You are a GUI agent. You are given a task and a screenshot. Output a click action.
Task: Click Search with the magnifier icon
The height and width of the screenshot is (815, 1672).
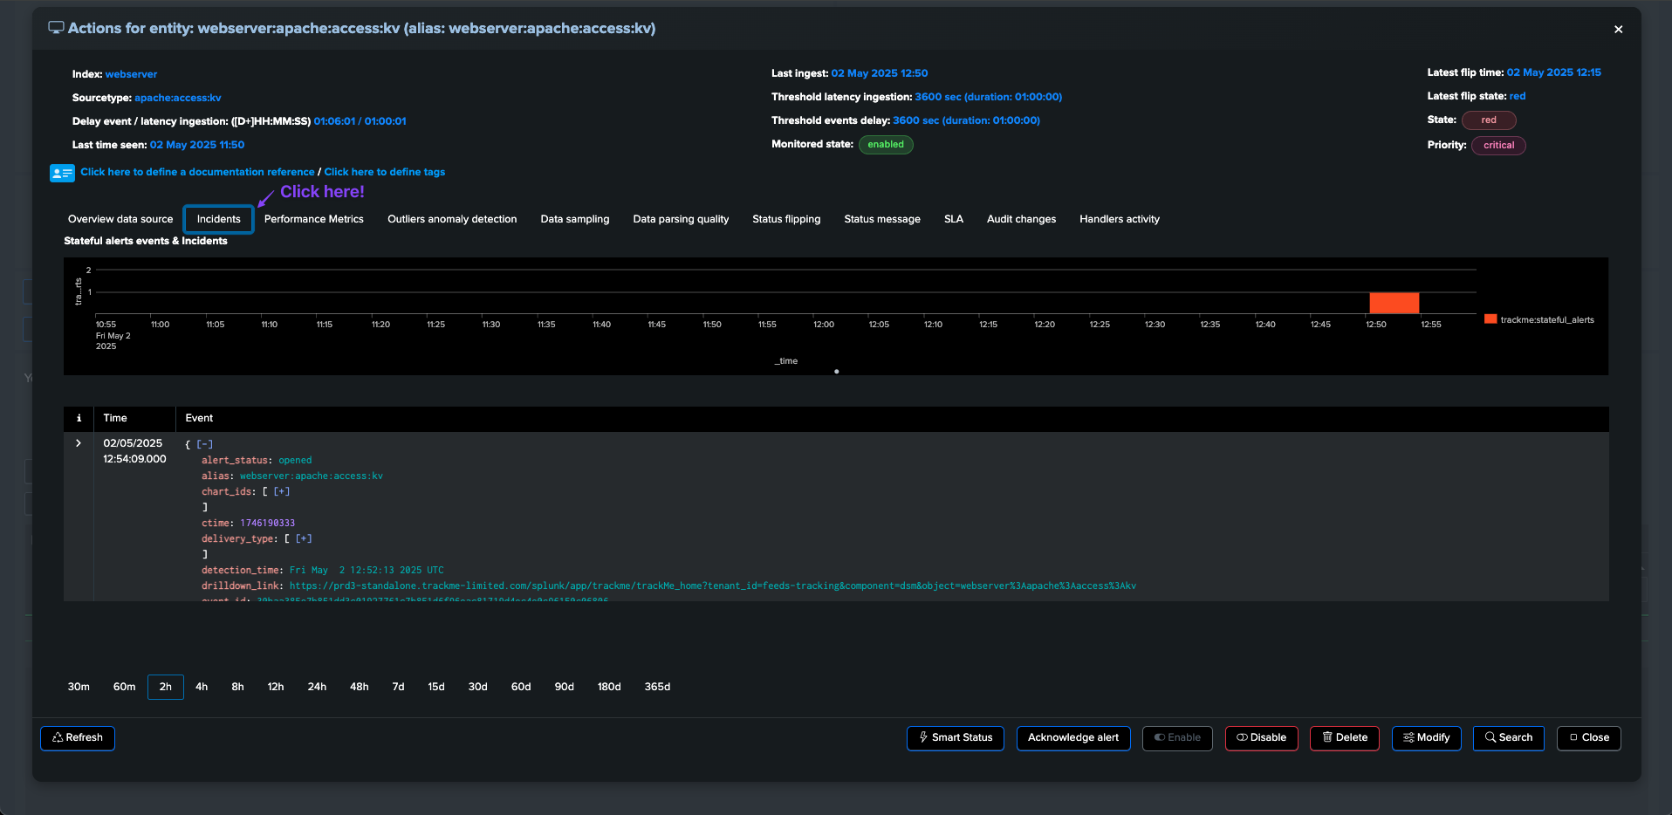1509,738
